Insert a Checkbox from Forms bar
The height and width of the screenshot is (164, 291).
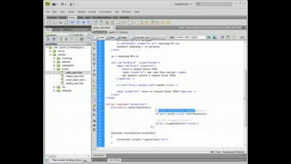pyautogui.click(x=72, y=22)
